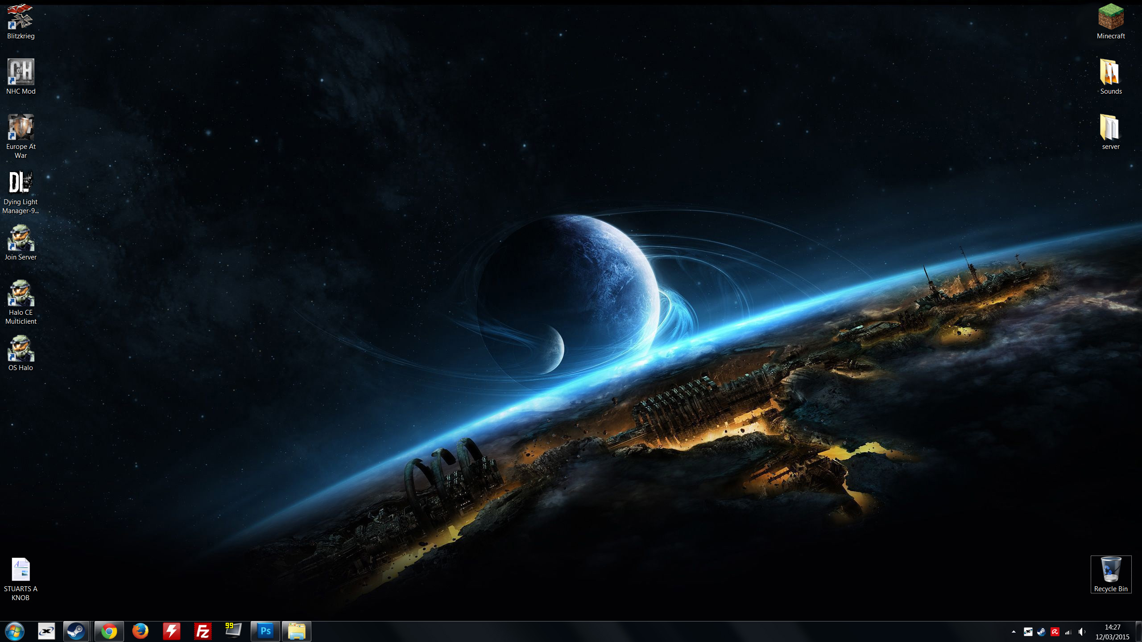
Task: Select the Minecraft desktop icon
Action: 1111,21
